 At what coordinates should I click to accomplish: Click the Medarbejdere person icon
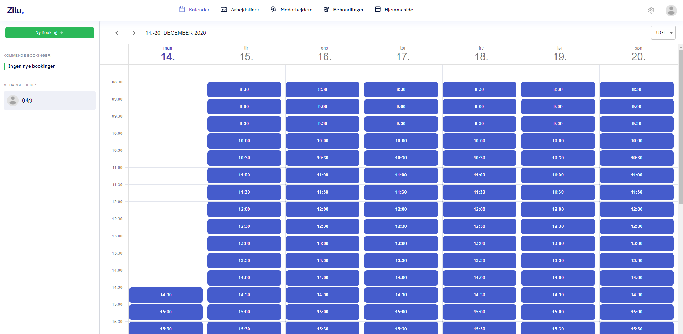(273, 10)
